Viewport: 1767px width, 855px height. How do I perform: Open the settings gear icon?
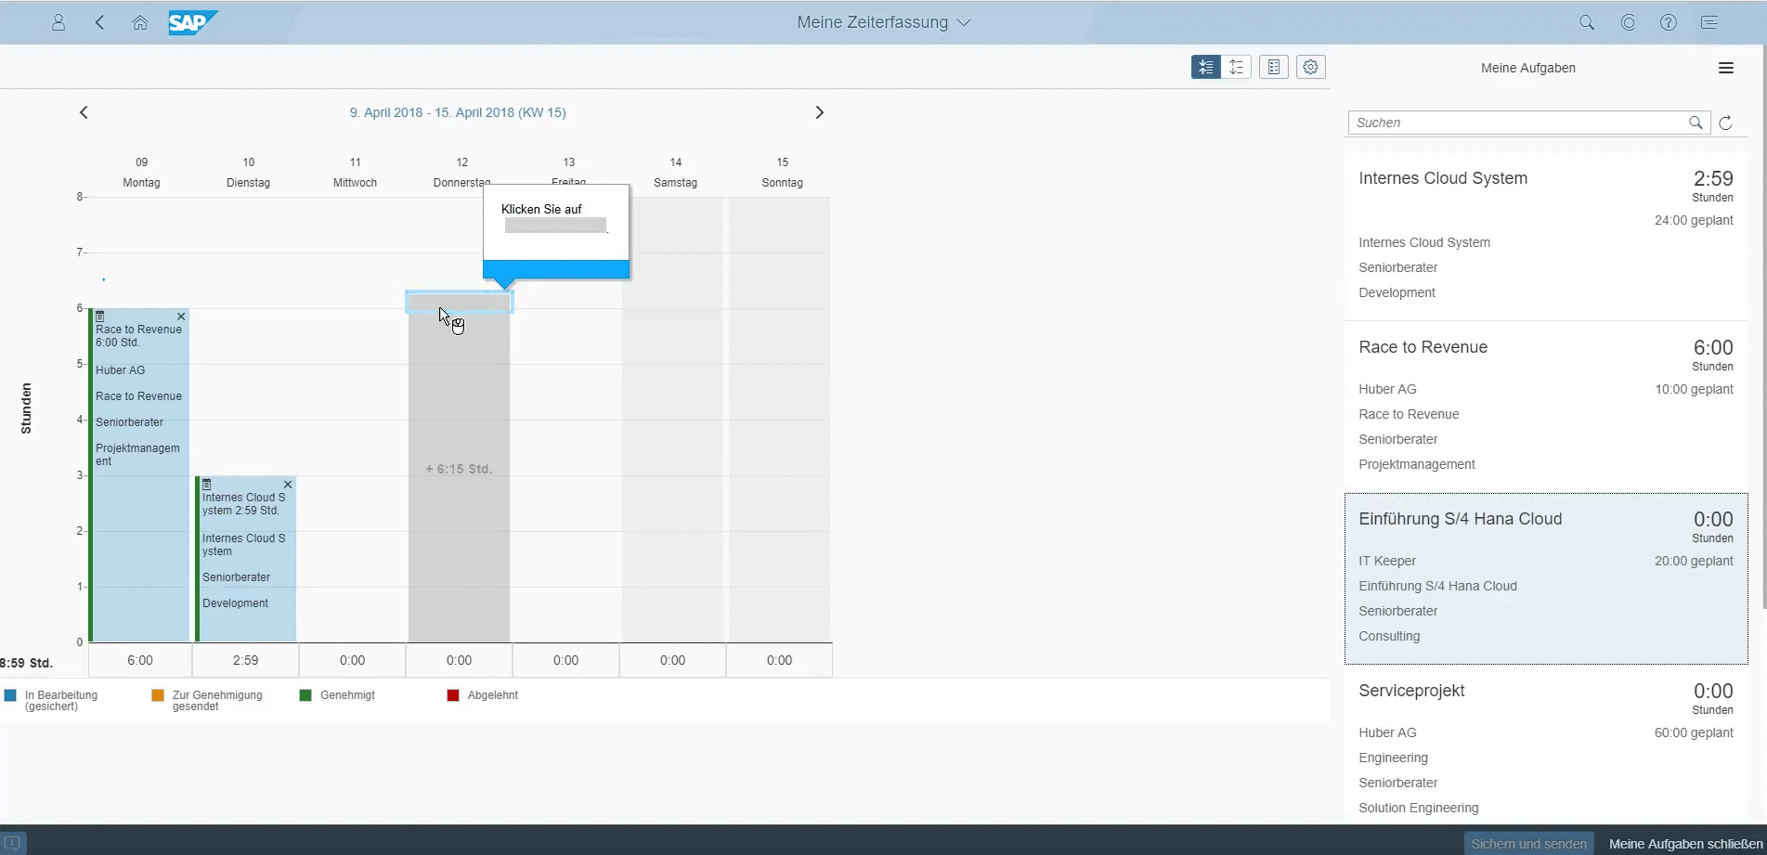click(x=1311, y=67)
